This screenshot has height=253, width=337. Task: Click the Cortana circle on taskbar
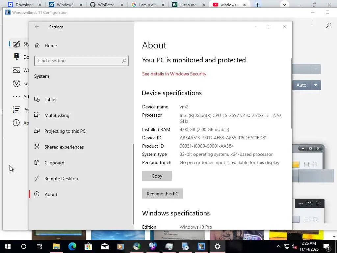coord(24,246)
